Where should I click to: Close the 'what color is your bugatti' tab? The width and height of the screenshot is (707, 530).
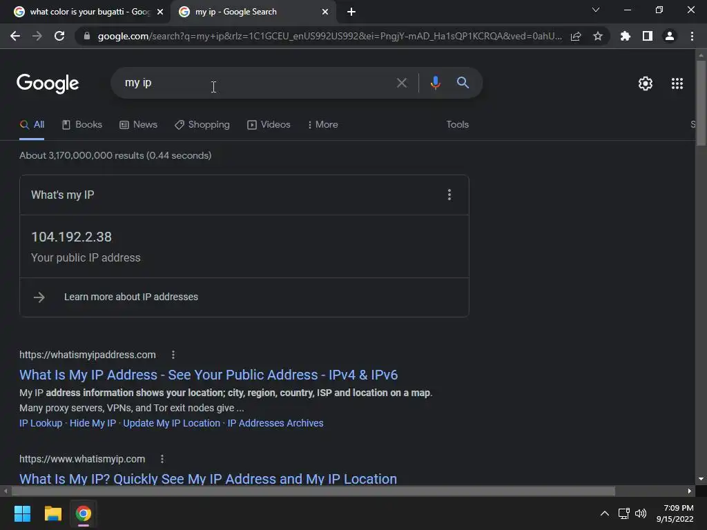click(x=160, y=12)
